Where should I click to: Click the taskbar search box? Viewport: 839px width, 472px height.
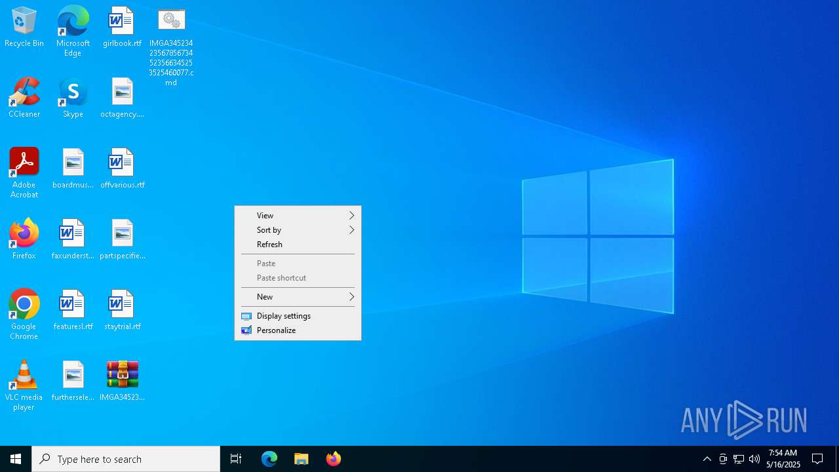tap(126, 459)
